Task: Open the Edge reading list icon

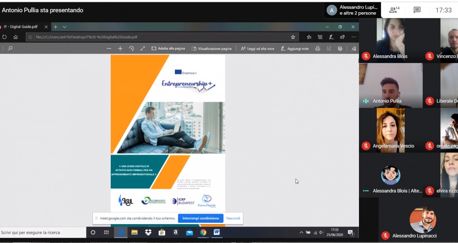Action: pyautogui.click(x=320, y=37)
